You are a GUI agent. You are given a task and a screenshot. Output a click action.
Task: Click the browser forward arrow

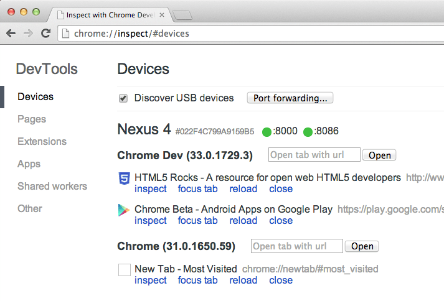28,34
